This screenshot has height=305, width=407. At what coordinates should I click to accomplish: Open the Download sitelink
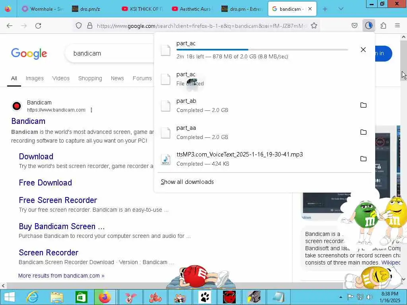(36, 156)
